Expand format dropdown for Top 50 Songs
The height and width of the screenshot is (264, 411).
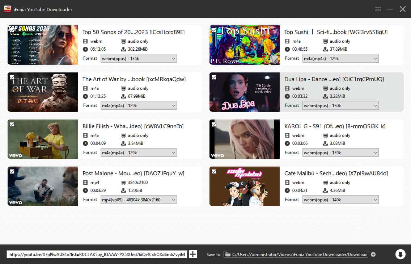[x=139, y=59]
